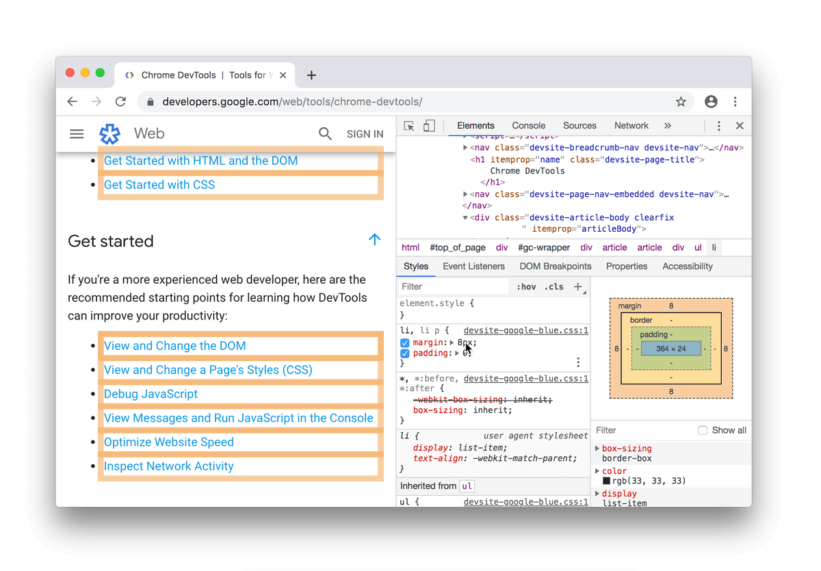Open the Chrome profile avatar
This screenshot has height=571, width=821.
[x=711, y=102]
